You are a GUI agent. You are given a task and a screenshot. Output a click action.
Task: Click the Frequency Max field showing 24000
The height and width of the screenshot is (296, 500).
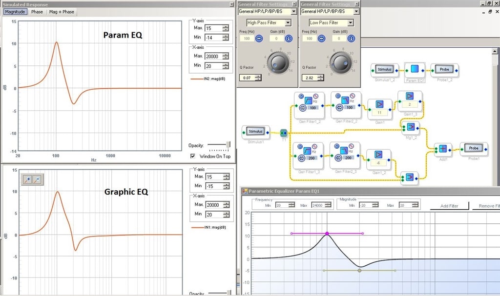[x=317, y=205]
